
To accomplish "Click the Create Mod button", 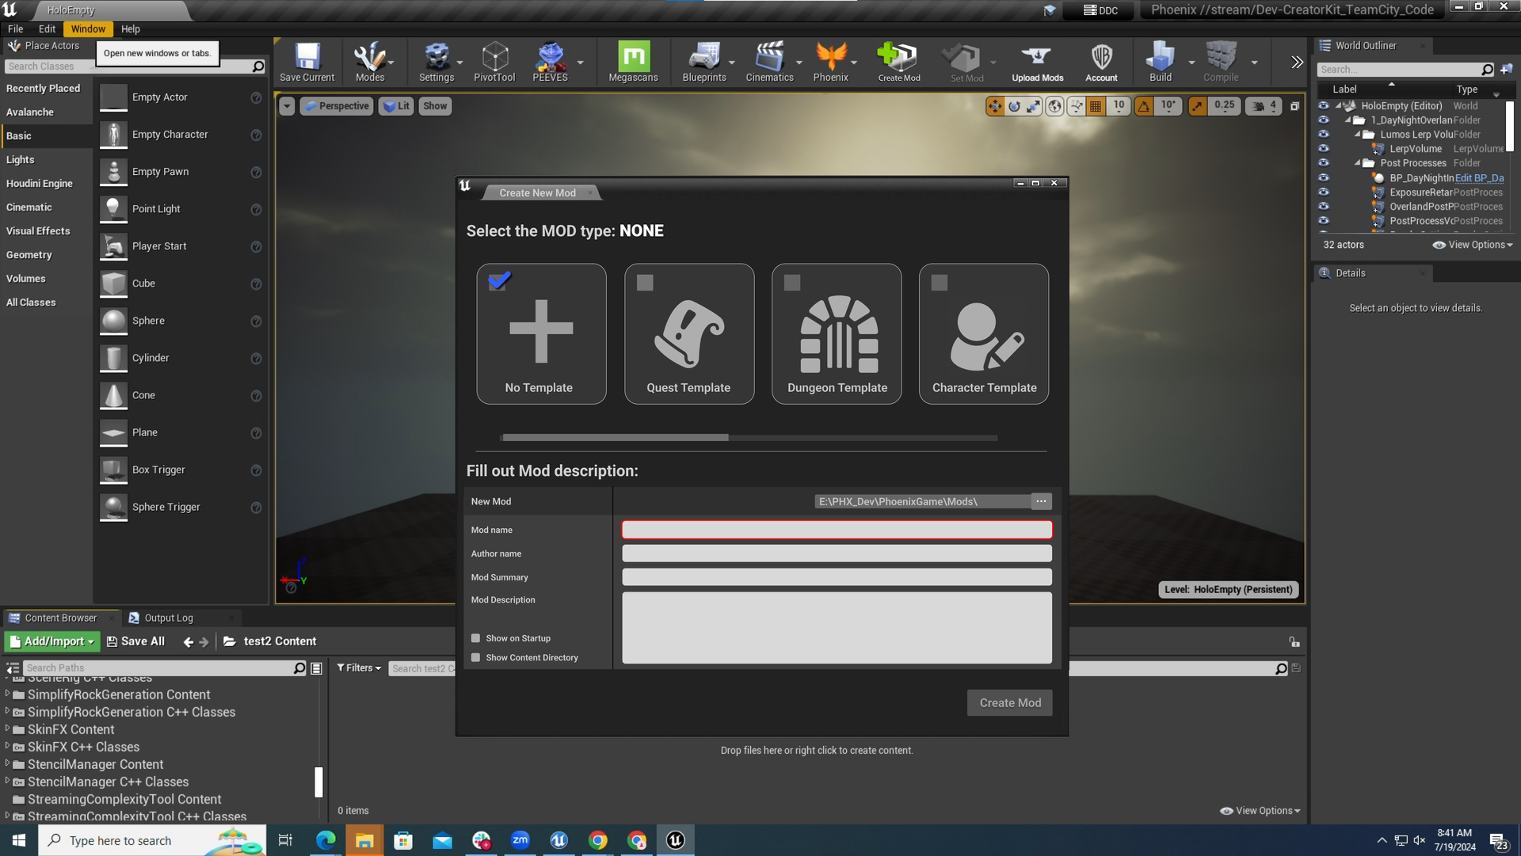I will pyautogui.click(x=1009, y=703).
